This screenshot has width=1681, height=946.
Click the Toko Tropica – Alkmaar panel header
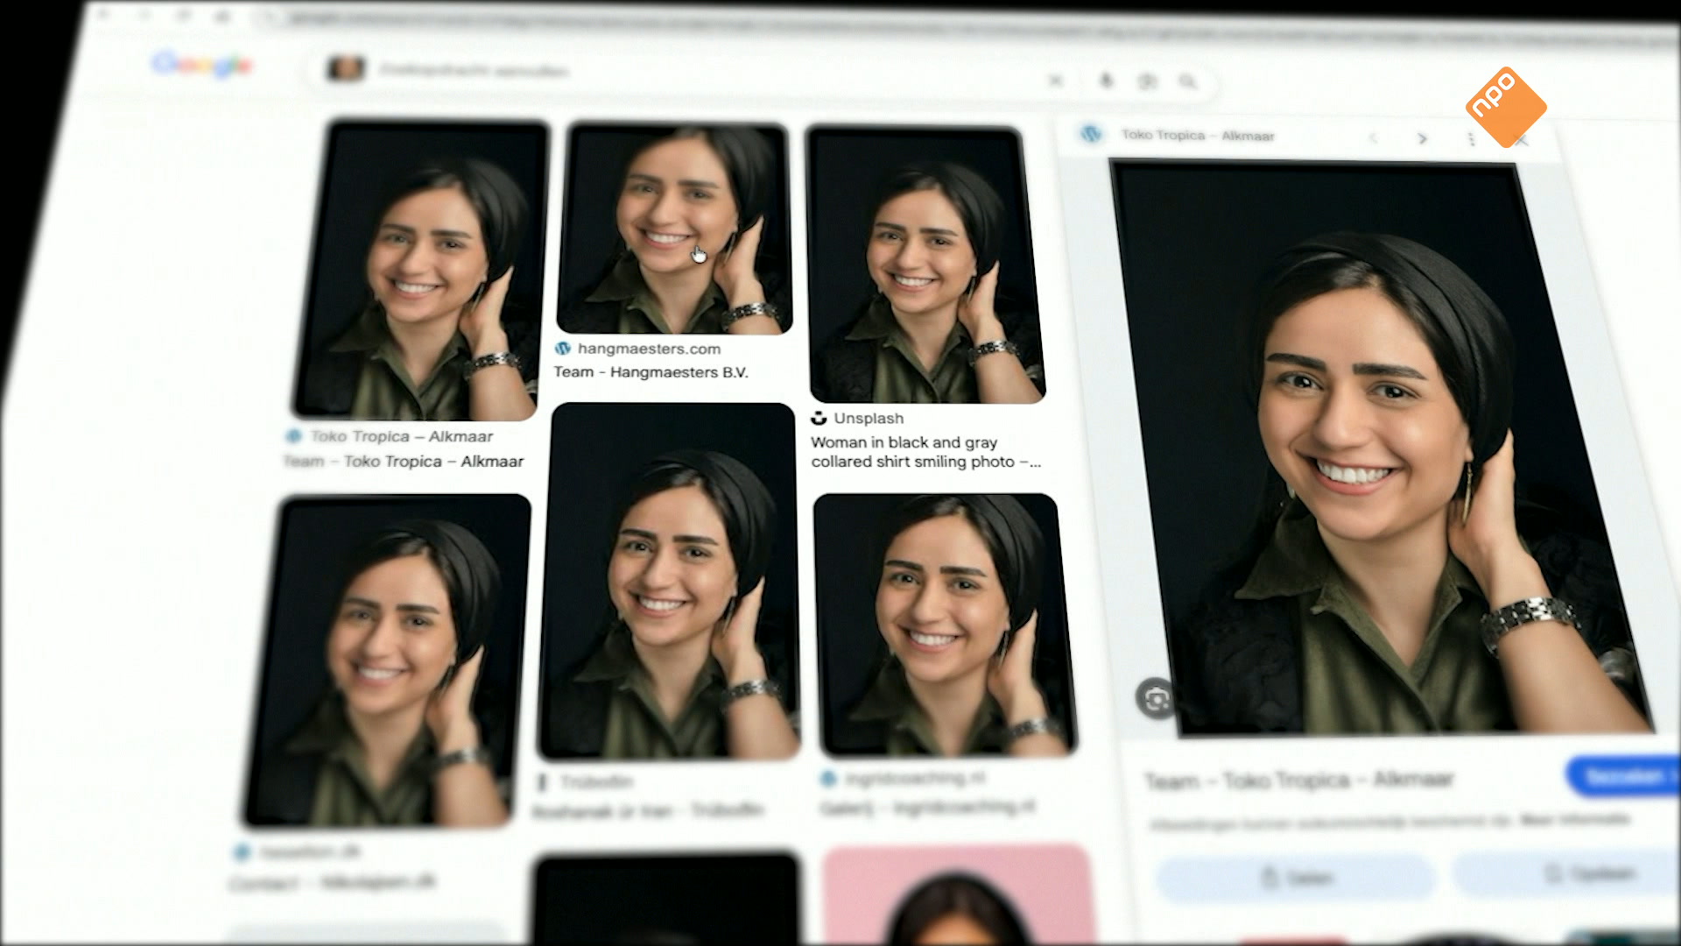coord(1197,136)
